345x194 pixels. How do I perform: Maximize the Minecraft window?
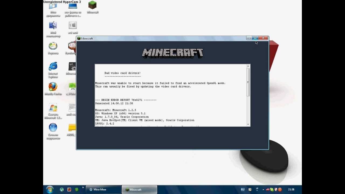(x=255, y=38)
